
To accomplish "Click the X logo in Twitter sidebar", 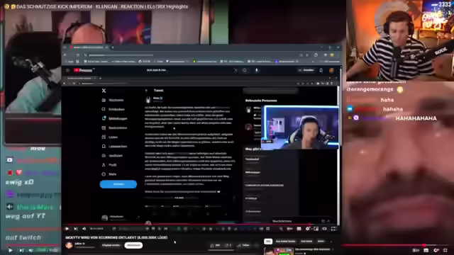I will [x=104, y=91].
